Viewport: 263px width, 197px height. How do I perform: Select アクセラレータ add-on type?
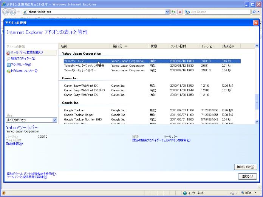click(21, 65)
